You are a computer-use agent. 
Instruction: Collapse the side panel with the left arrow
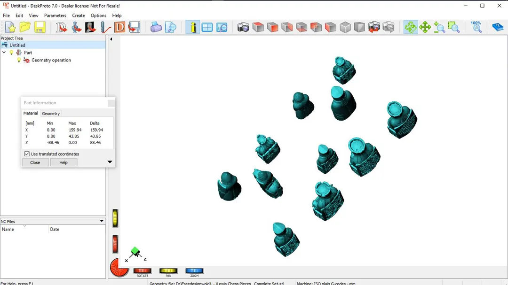111,39
